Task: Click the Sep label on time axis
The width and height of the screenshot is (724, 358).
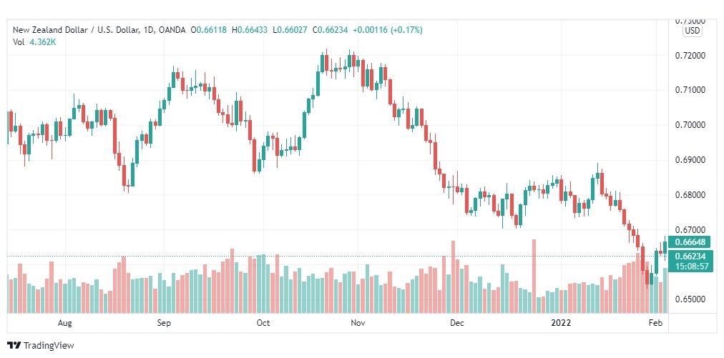Action: [163, 323]
